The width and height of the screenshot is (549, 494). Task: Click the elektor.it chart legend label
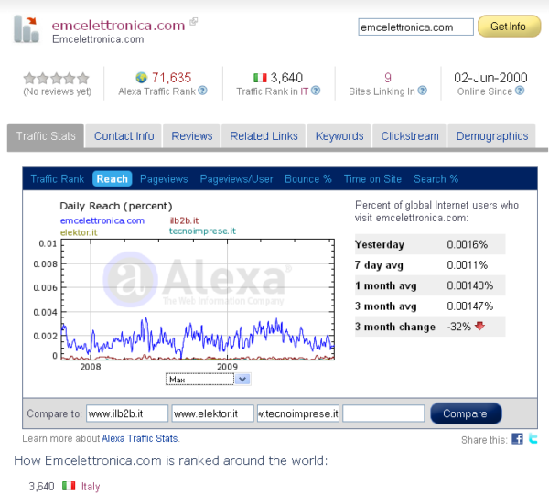tap(79, 232)
